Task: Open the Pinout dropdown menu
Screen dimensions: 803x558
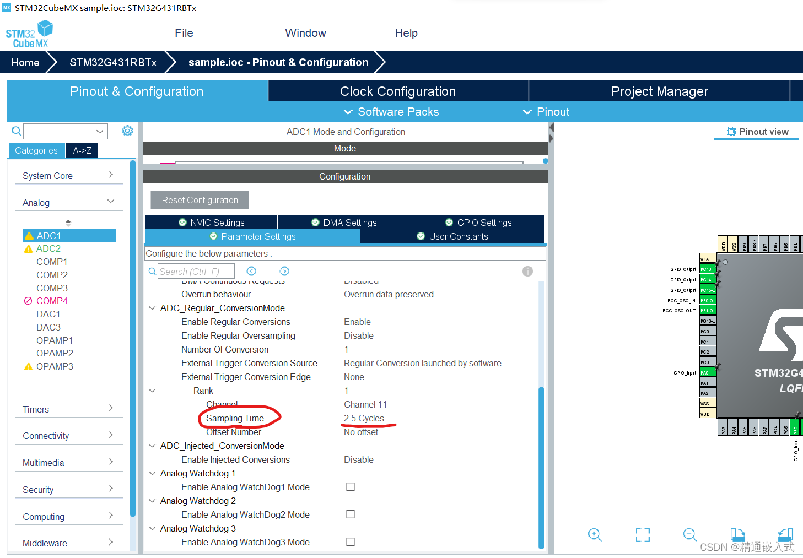Action: click(x=546, y=112)
